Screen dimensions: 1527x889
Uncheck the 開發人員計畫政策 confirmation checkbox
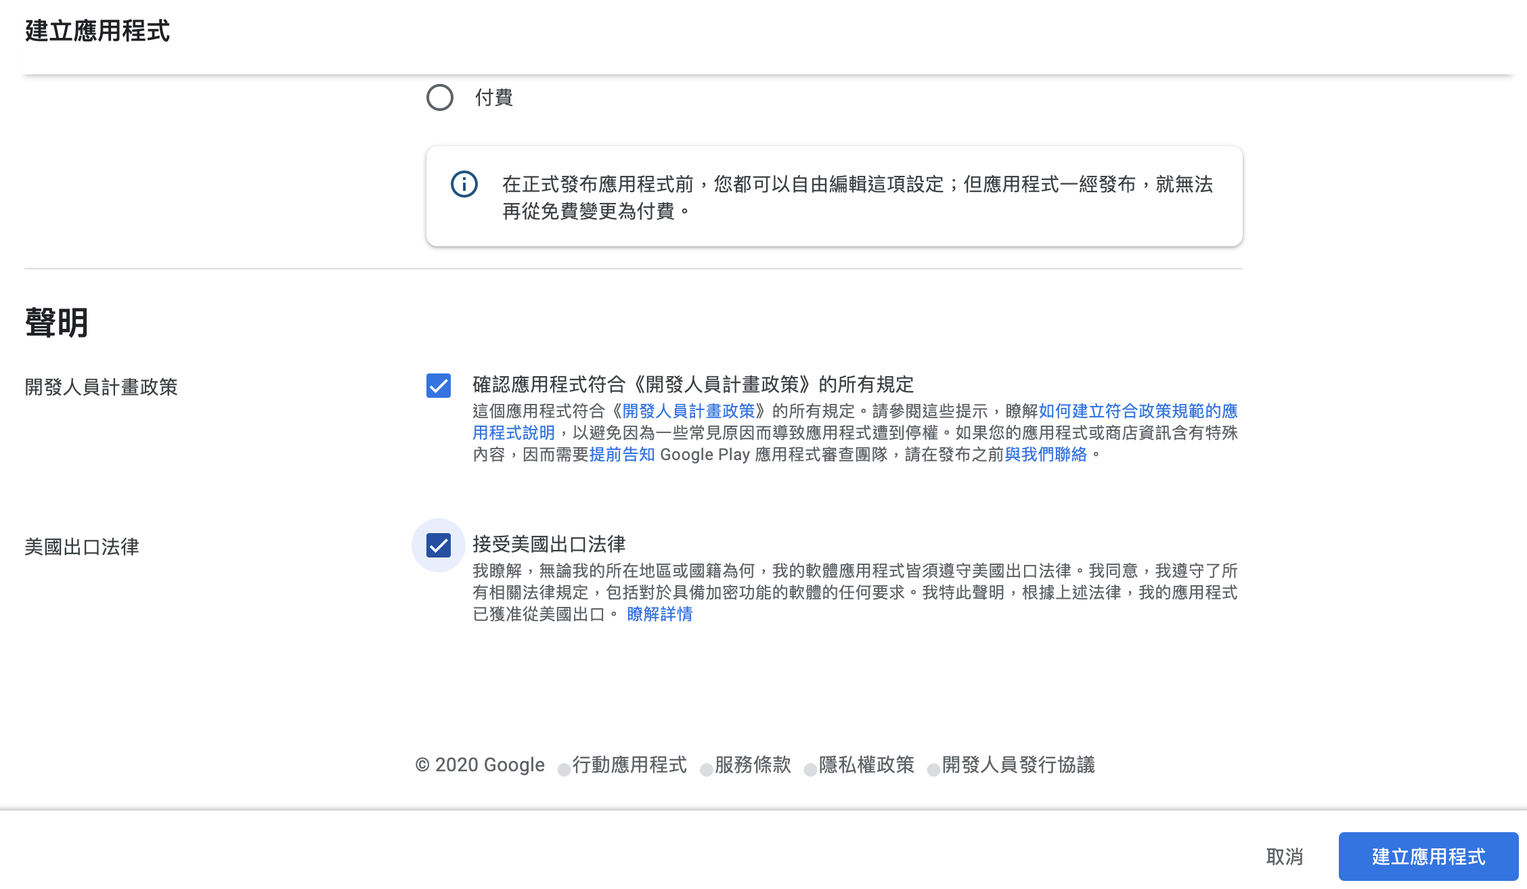coord(439,386)
